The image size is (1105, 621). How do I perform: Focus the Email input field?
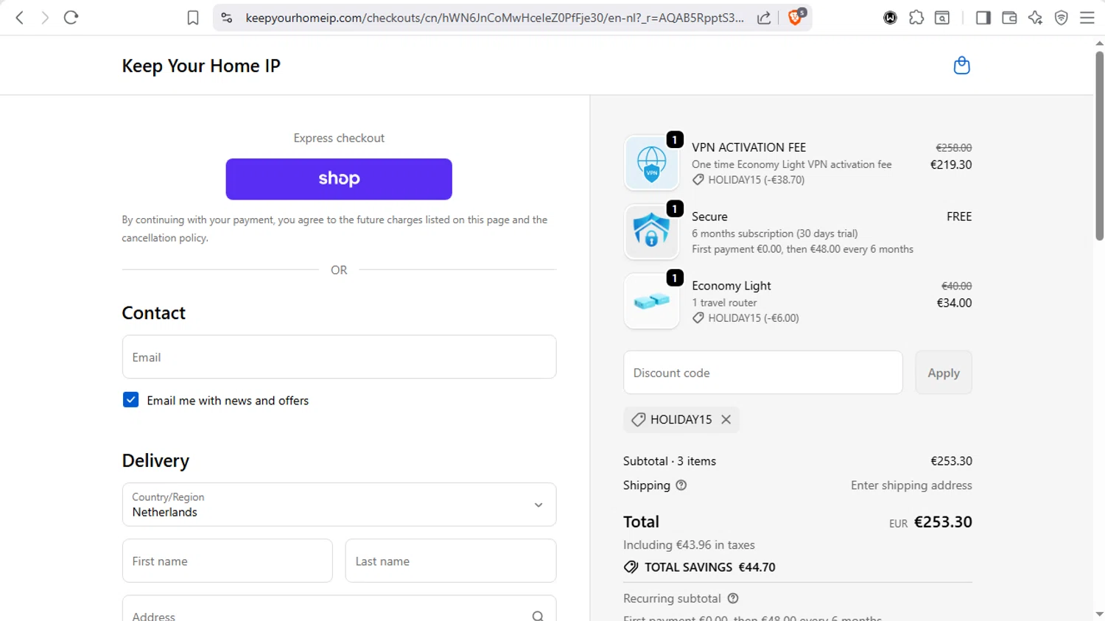coord(339,357)
